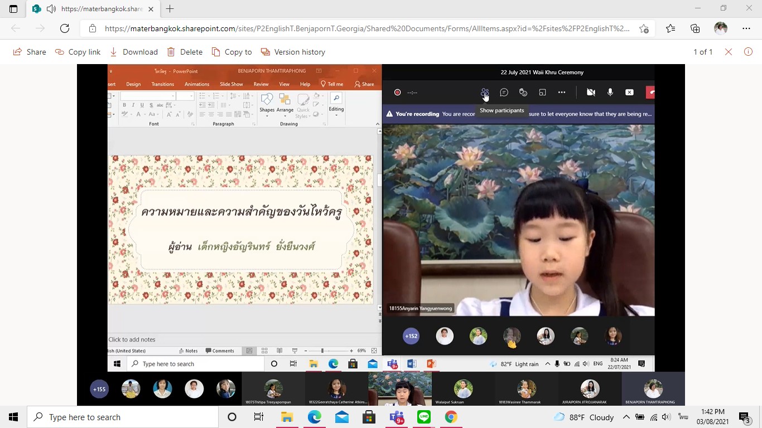Toggle the Teams microphone mute button
Screen dimensions: 762x428
[x=610, y=93]
